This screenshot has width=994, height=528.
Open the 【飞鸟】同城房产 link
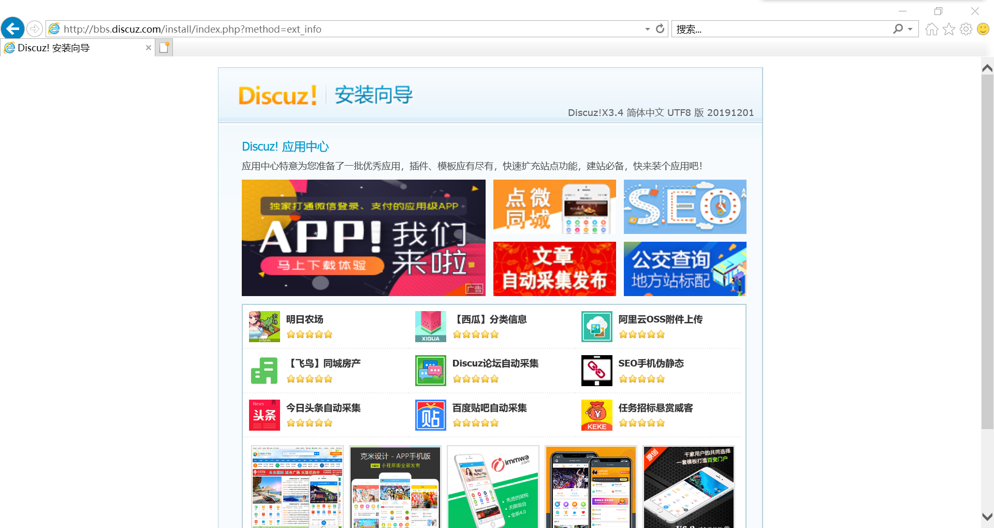[x=324, y=363]
